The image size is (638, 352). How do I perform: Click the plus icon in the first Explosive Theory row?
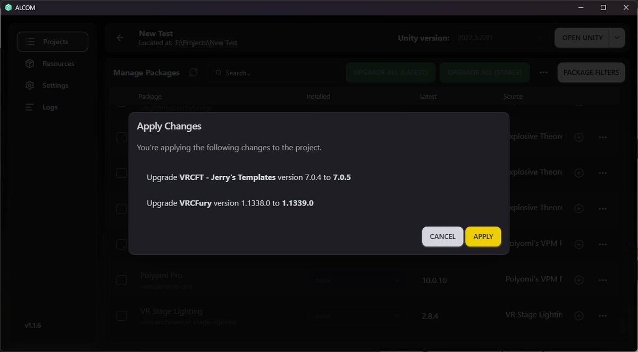[580, 137]
